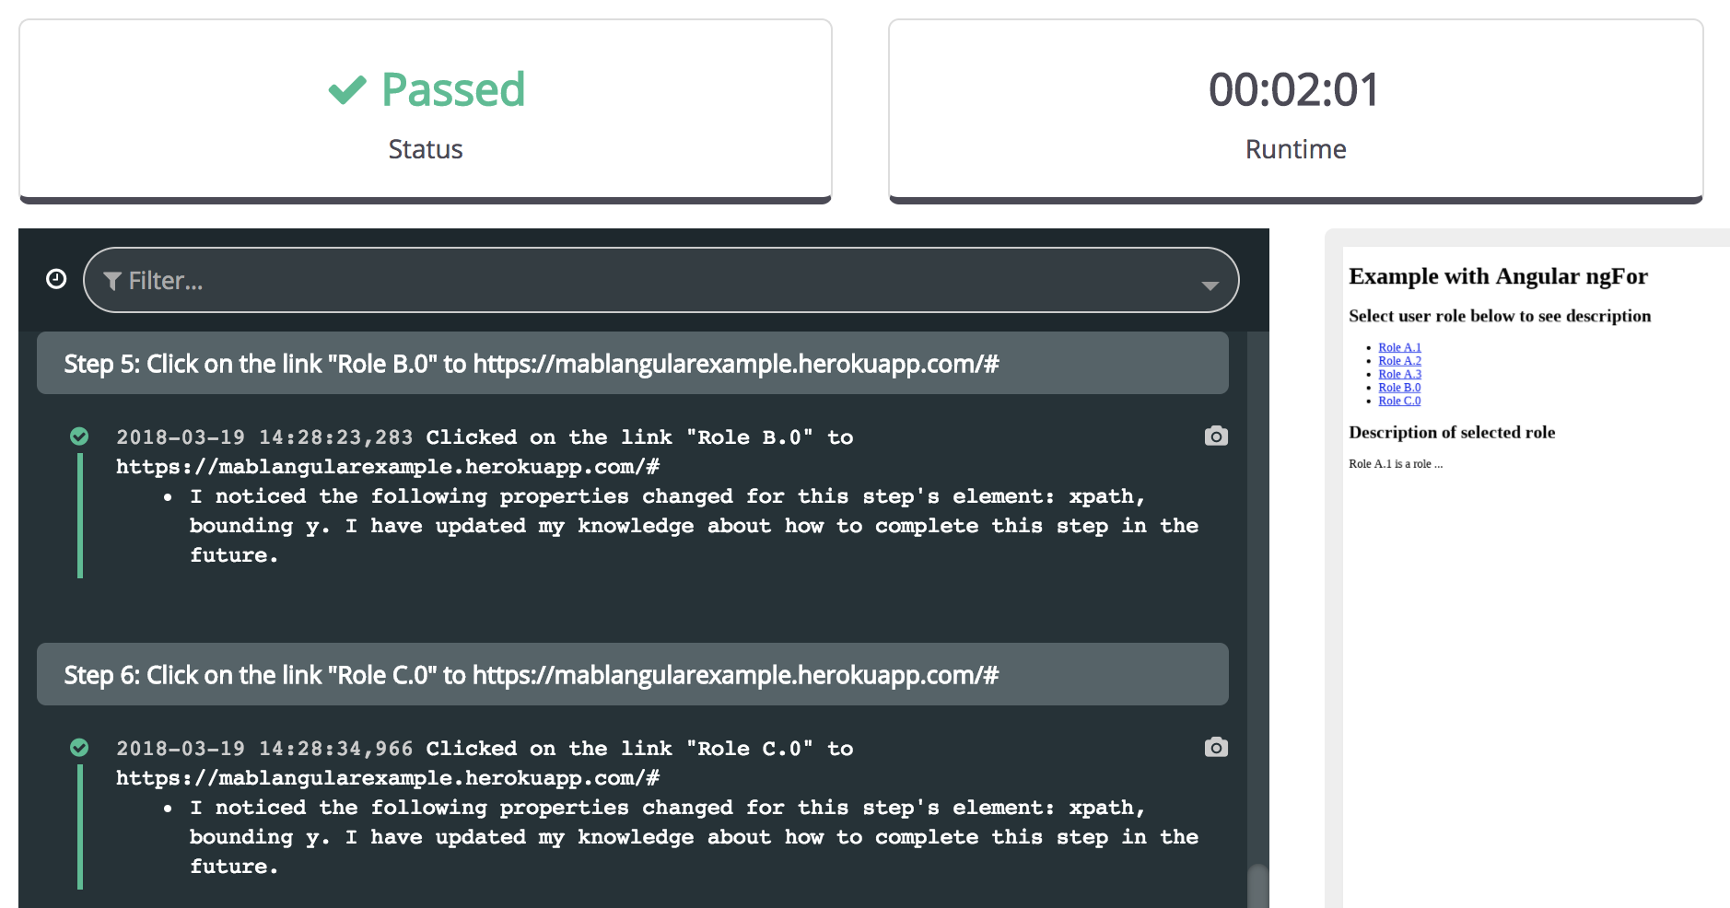Expand the filter dropdown arrow

tap(1210, 285)
